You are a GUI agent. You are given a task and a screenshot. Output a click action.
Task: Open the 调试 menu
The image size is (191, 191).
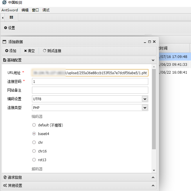point(46,10)
